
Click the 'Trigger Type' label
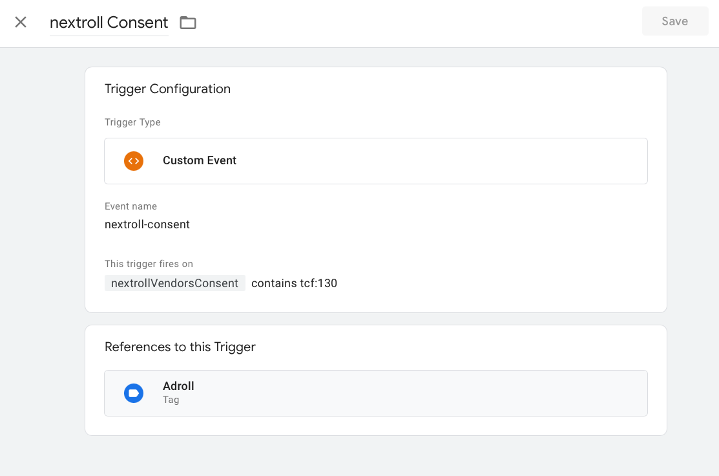pos(132,122)
